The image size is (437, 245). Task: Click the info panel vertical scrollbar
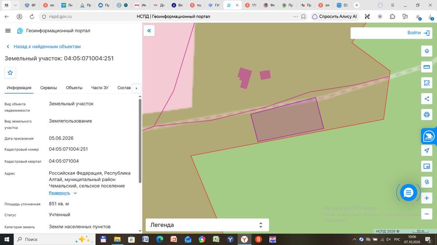point(140,142)
